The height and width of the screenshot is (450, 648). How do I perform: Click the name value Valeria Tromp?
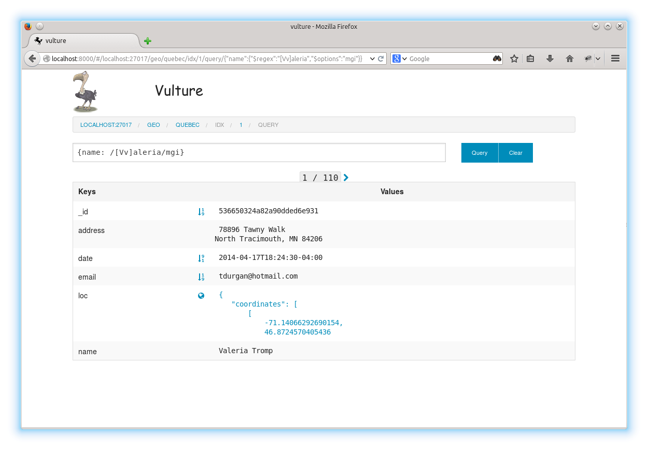[246, 351]
